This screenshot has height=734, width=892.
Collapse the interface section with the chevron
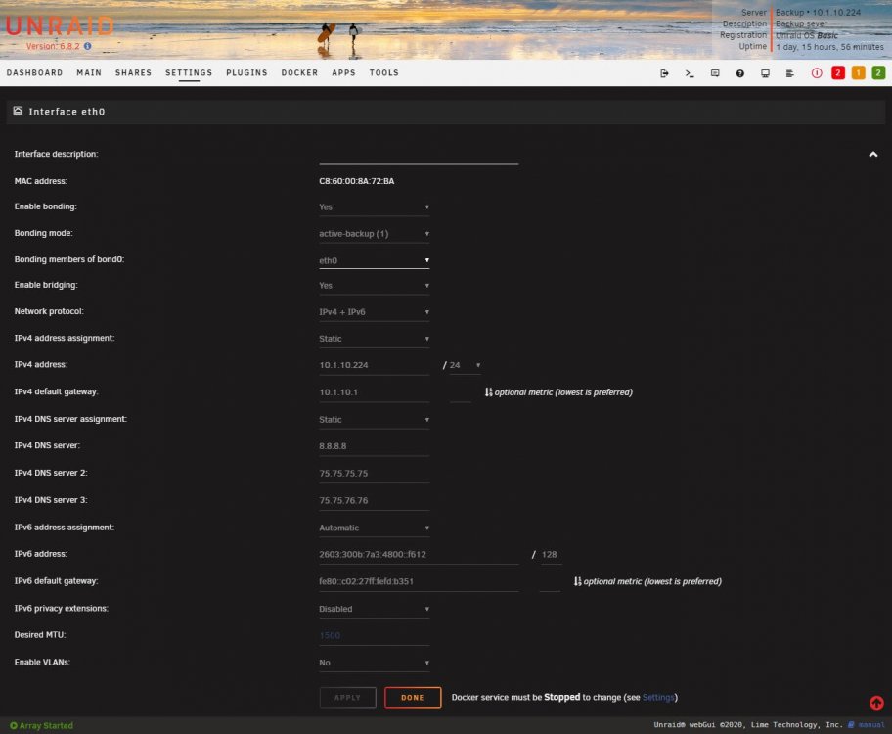[873, 155]
